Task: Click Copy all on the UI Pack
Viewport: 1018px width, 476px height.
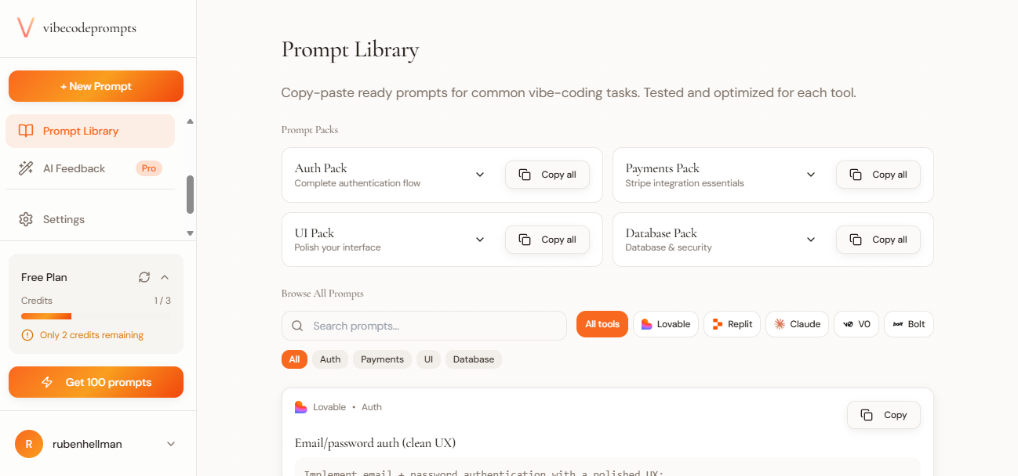Action: click(547, 239)
